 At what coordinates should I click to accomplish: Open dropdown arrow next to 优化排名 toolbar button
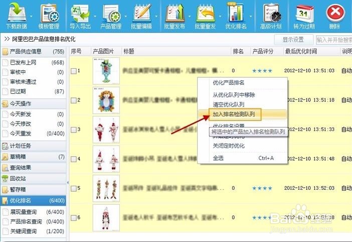point(251,16)
